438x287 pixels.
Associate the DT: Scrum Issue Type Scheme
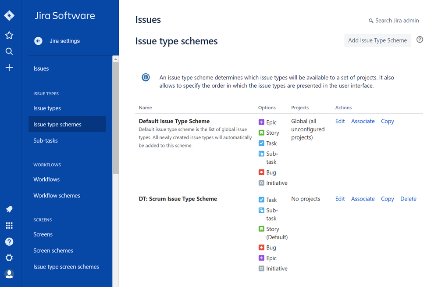[x=363, y=199]
